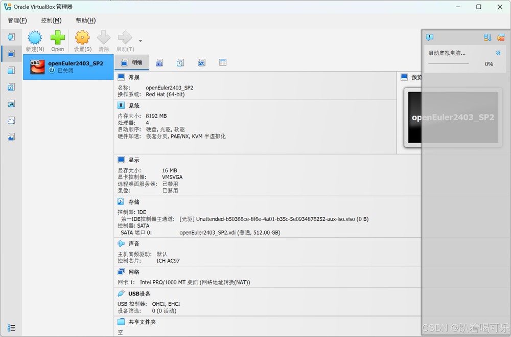Click the graphics controller value VMSVGA
The image size is (511, 337).
click(172, 177)
